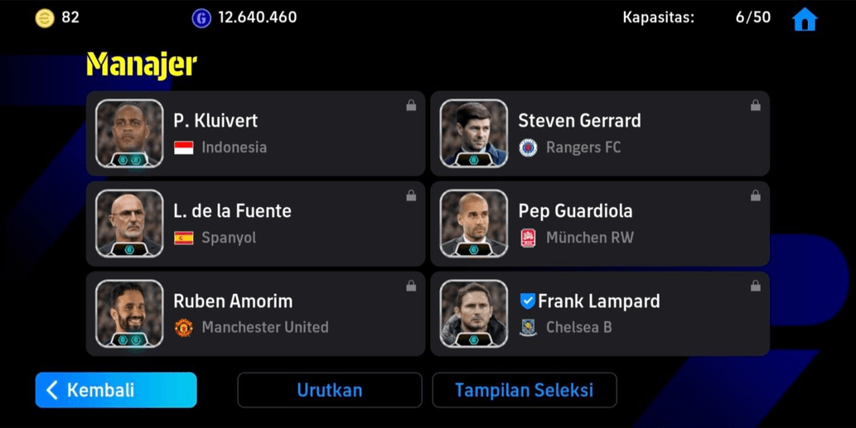The width and height of the screenshot is (856, 428).
Task: Tap the lock icon on P. Kluivert's card
Action: (x=411, y=106)
